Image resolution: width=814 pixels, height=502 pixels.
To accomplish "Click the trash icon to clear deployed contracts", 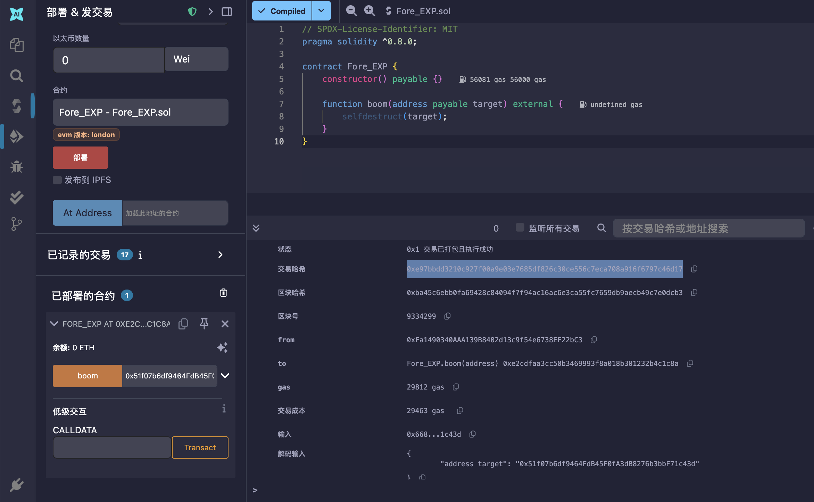I will point(223,293).
